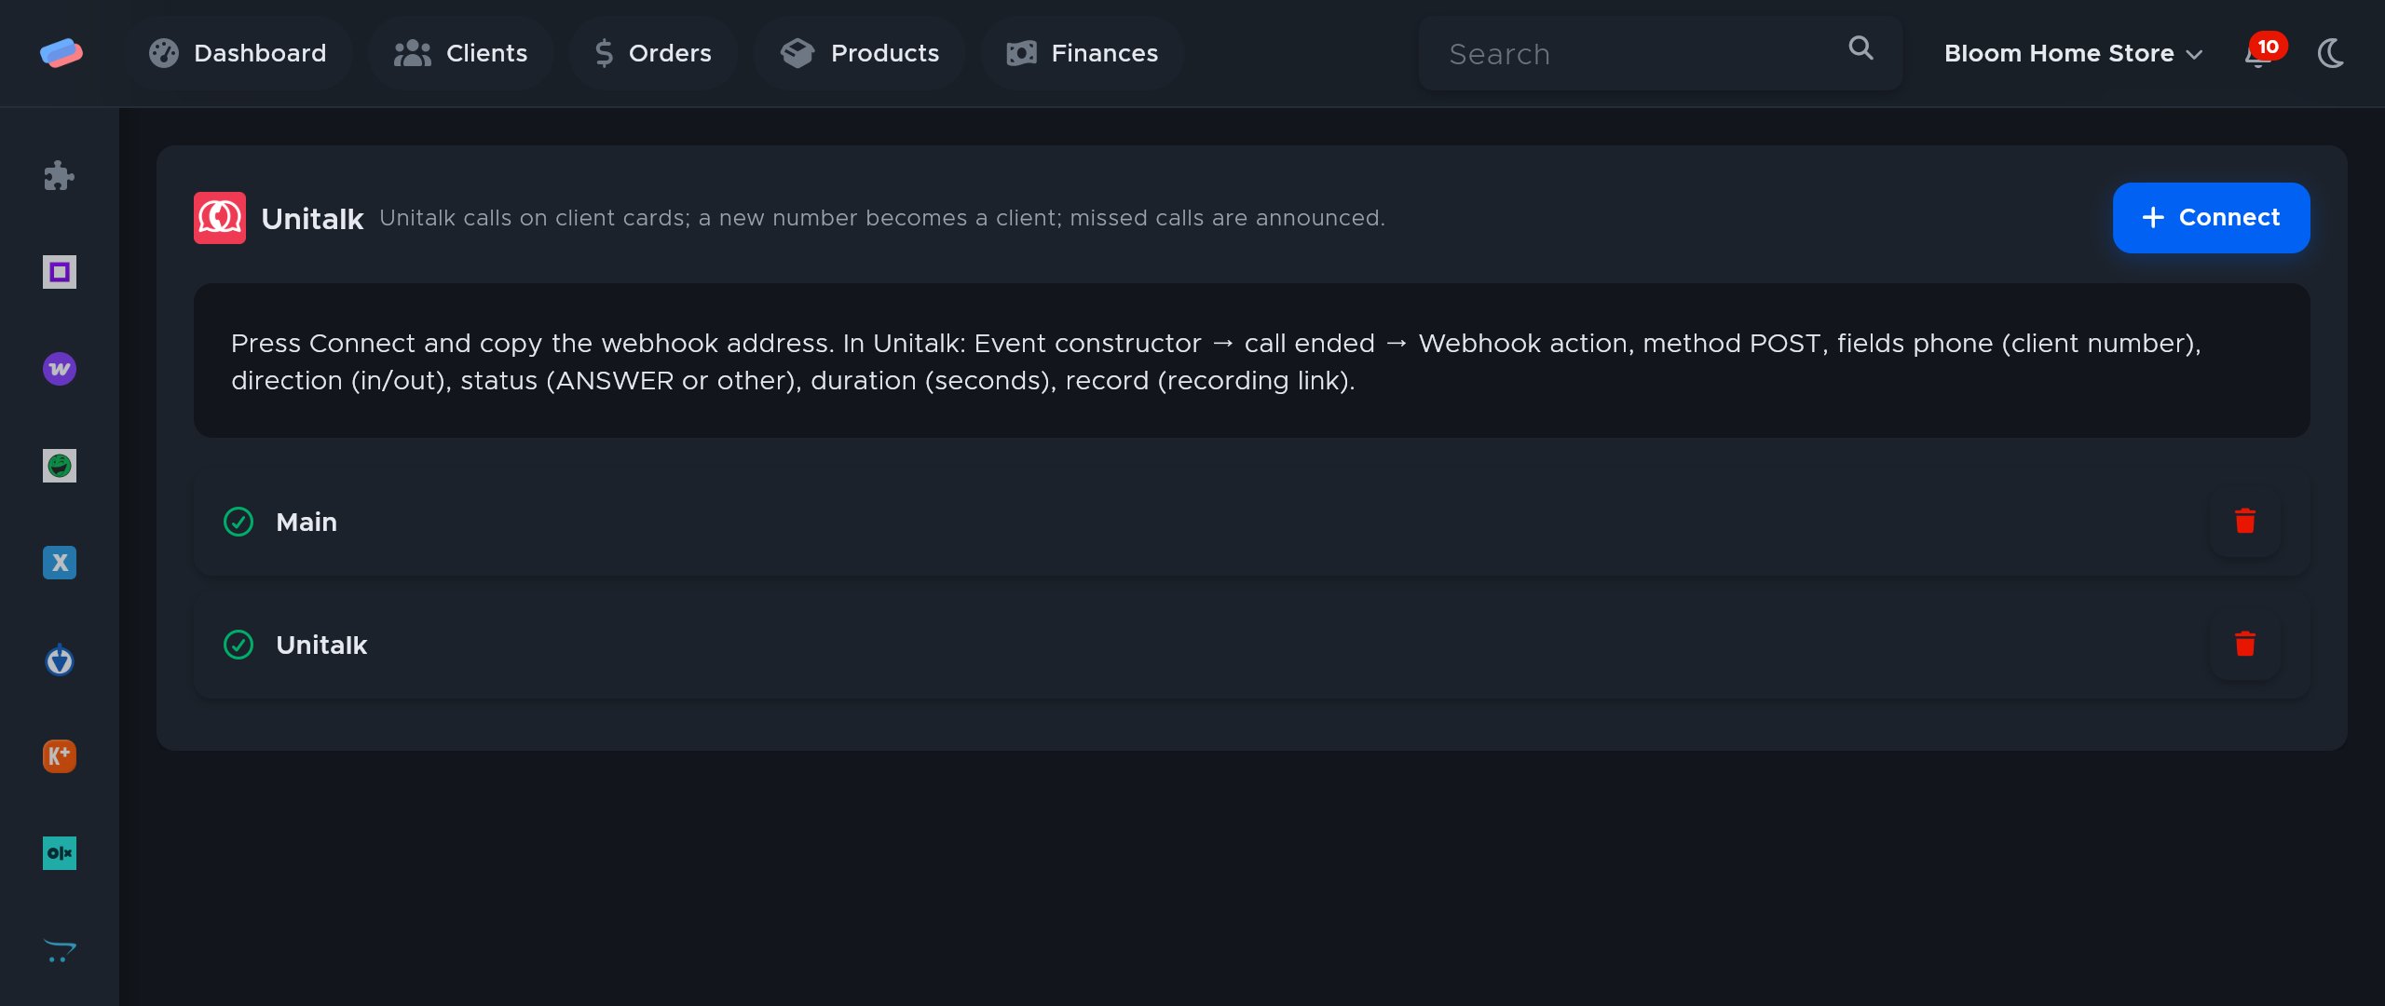The width and height of the screenshot is (2385, 1006).
Task: Open the Finances section
Action: coord(1083,53)
